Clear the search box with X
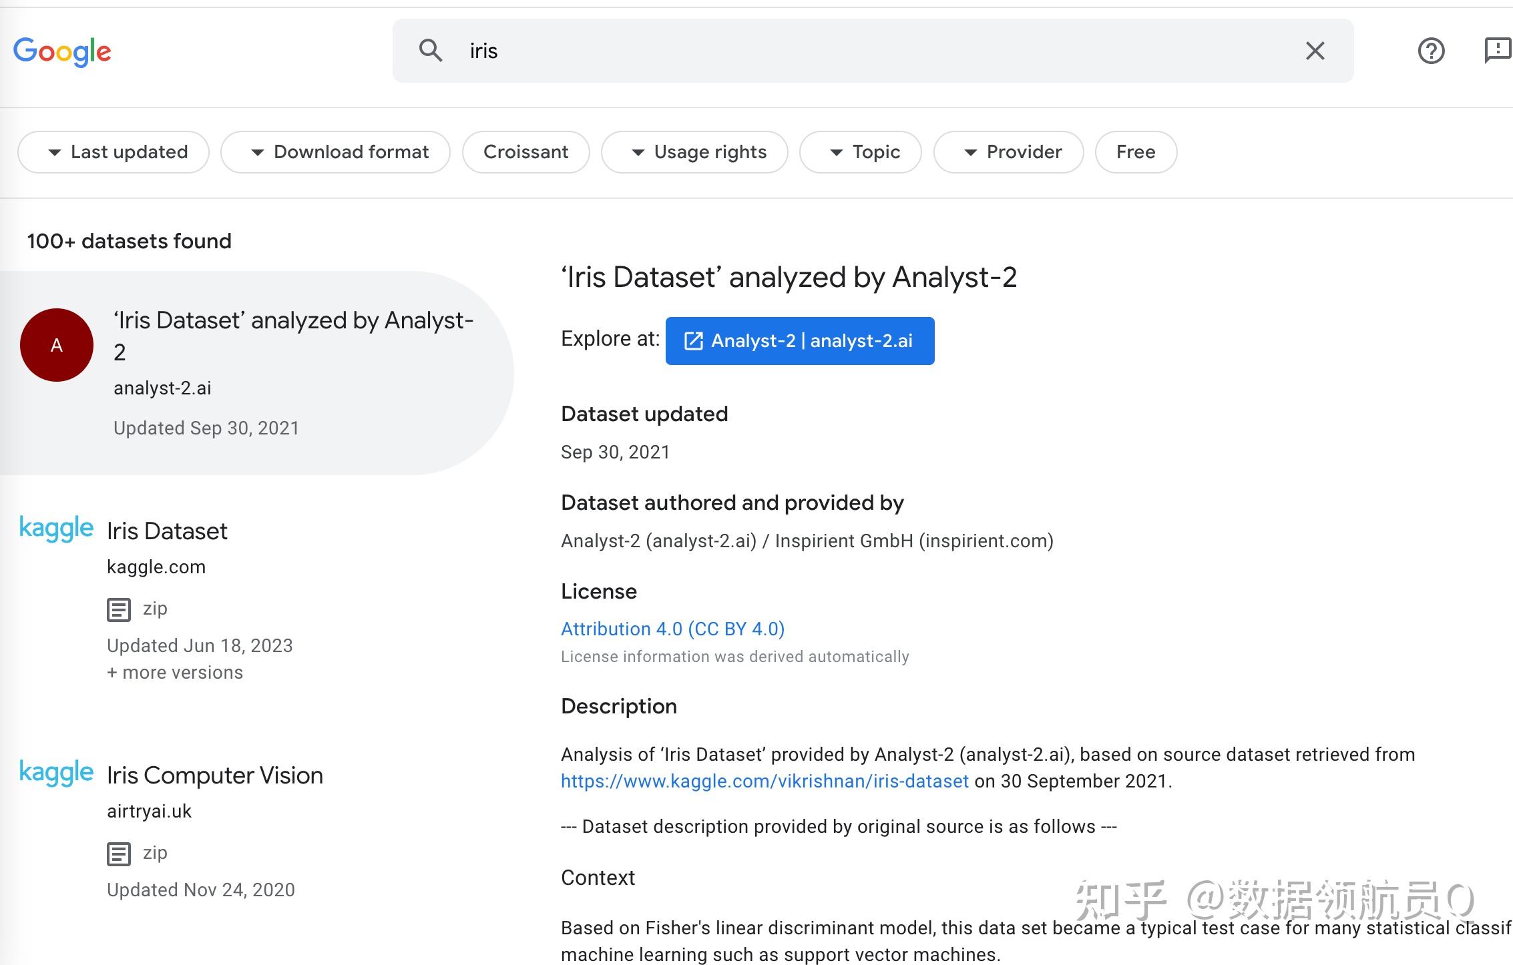Viewport: 1513px width, 965px height. click(1315, 51)
